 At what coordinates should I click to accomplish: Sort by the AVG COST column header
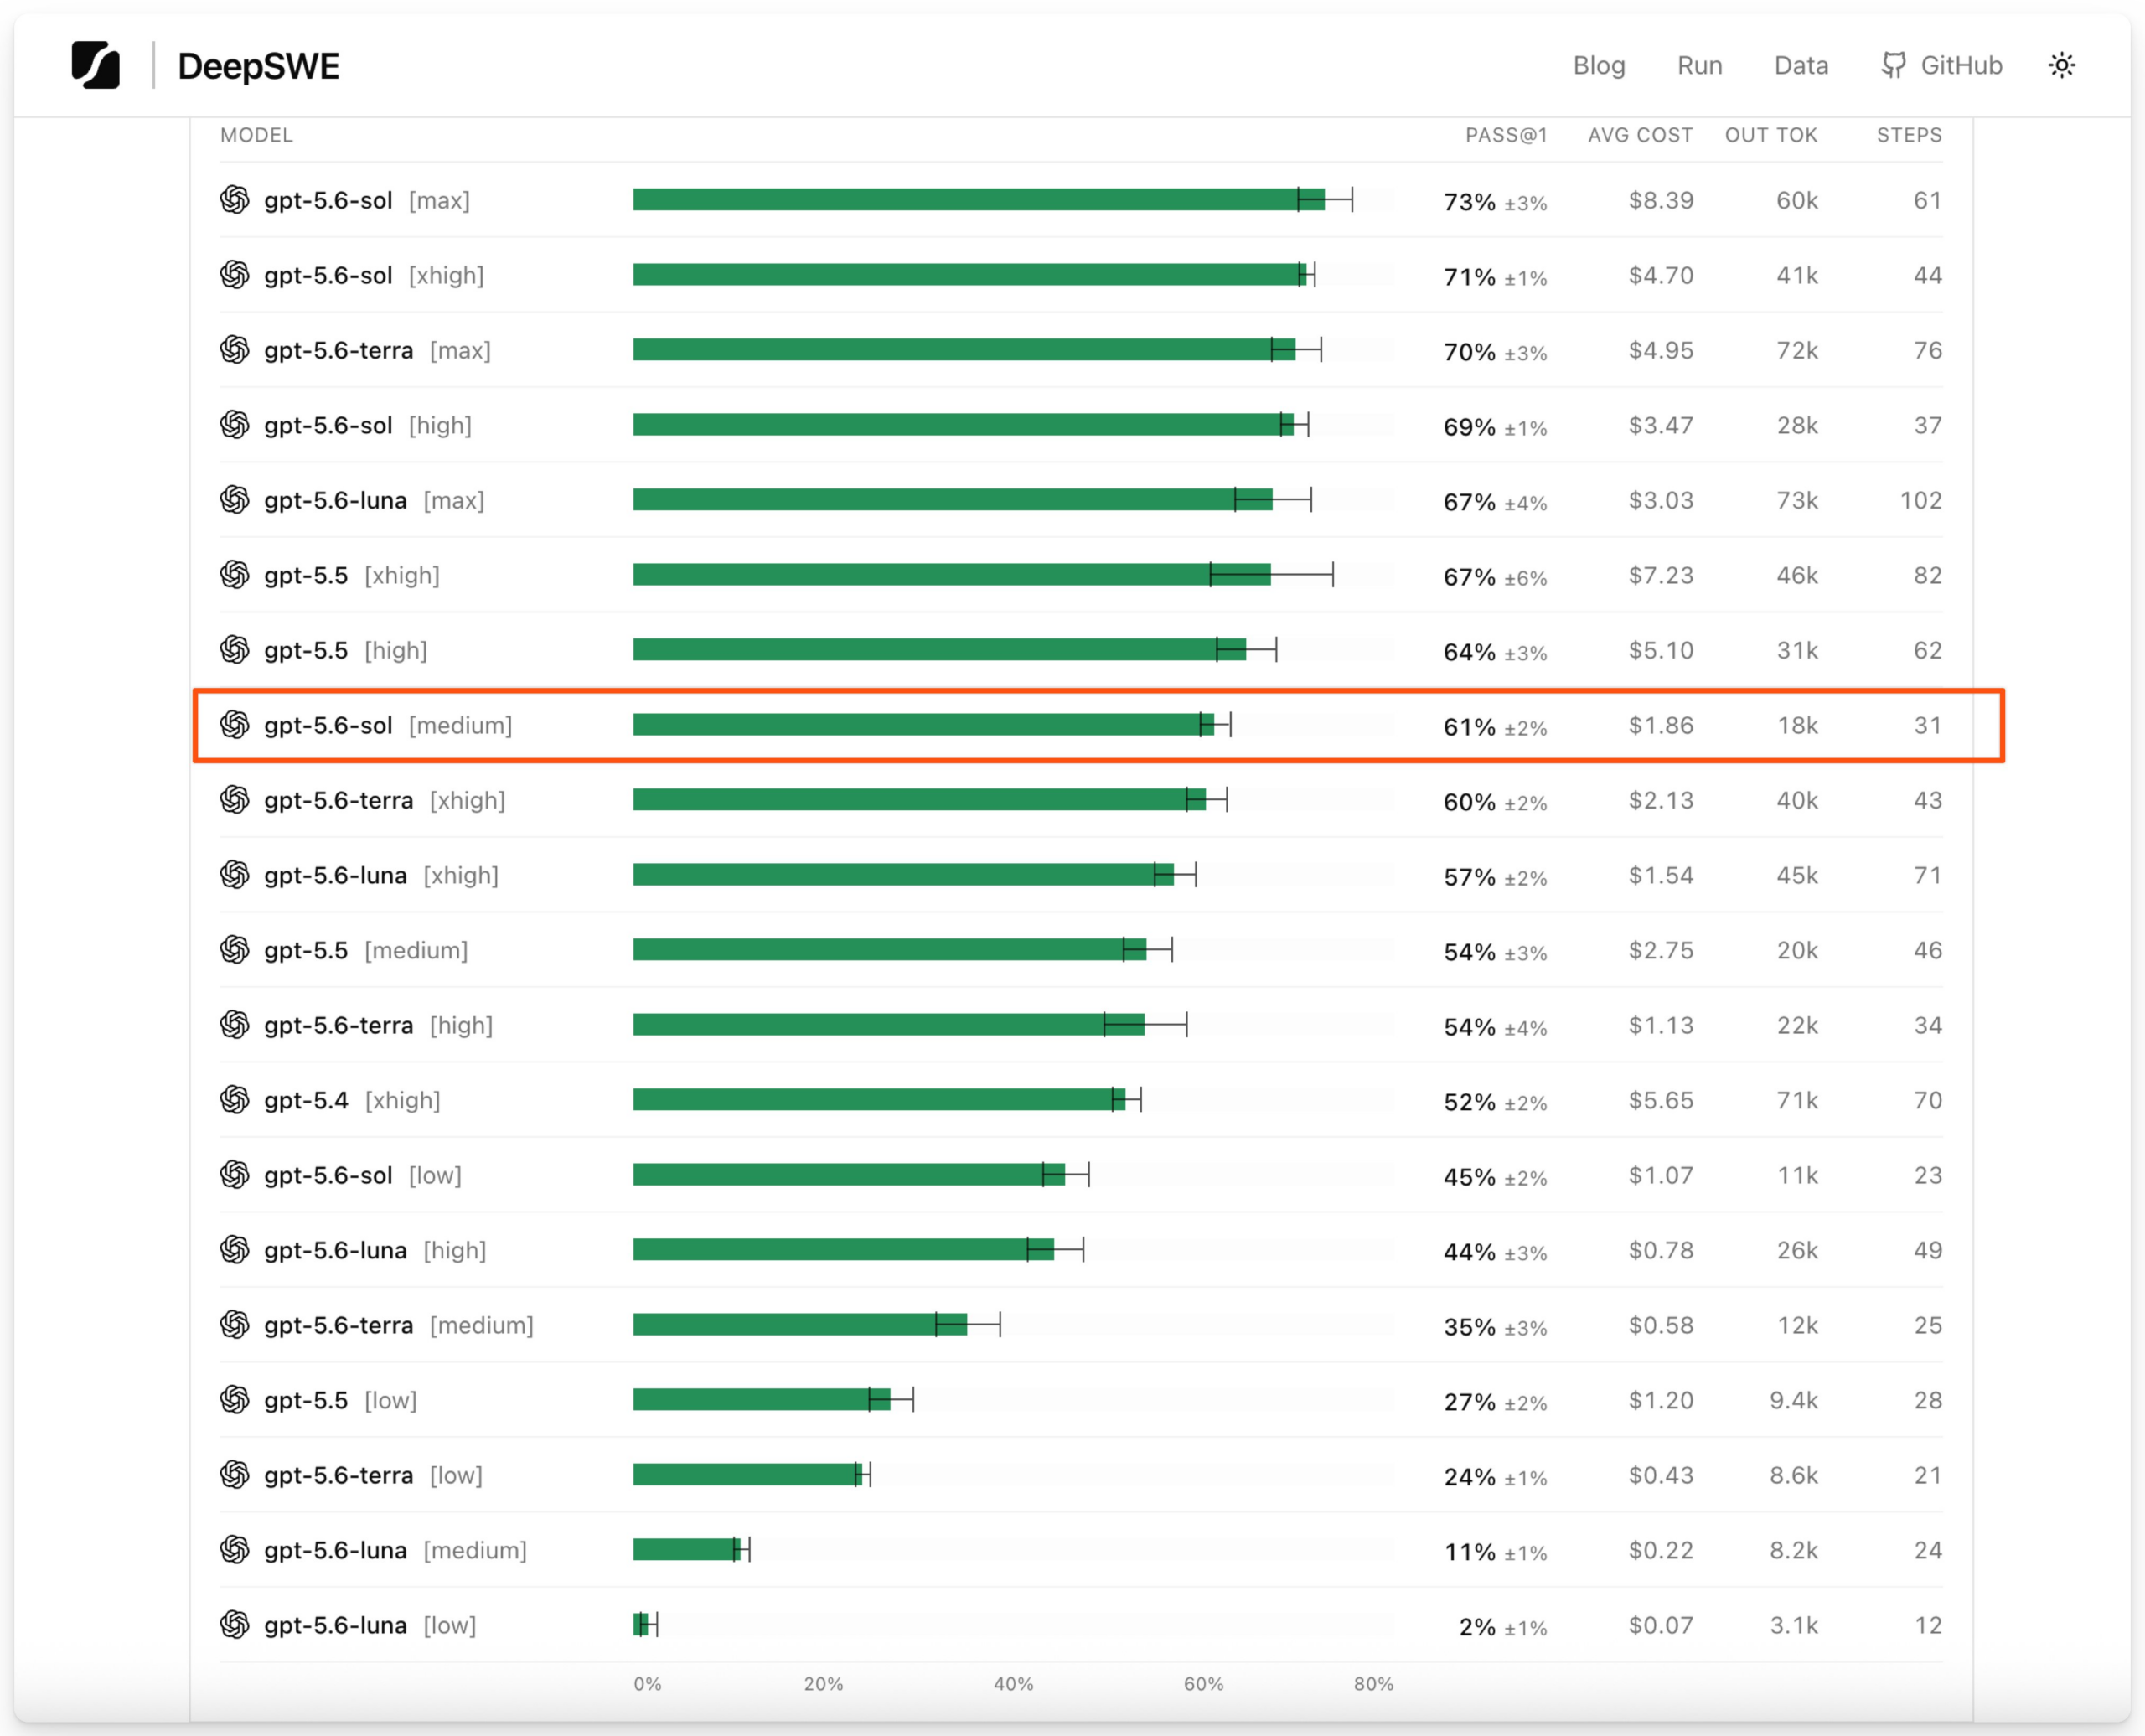click(1640, 135)
